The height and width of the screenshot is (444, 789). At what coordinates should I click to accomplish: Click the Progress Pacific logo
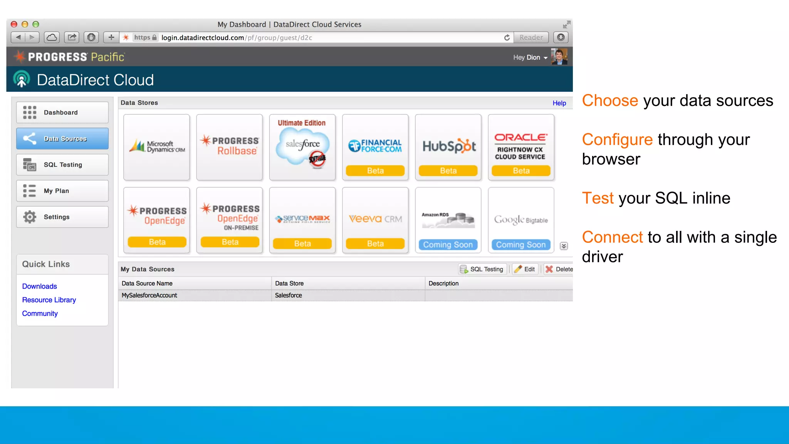coord(69,57)
